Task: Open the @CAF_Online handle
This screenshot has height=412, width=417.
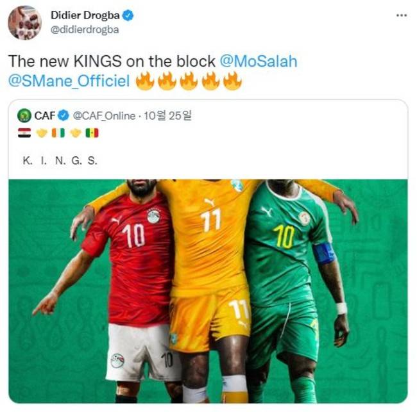Action: [104, 116]
